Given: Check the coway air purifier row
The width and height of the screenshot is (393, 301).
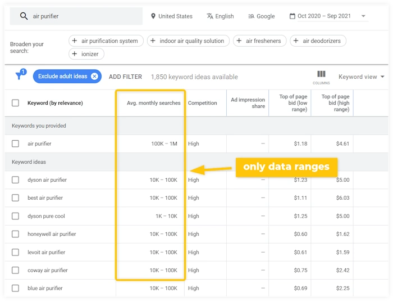Looking at the screenshot, I should [15, 270].
